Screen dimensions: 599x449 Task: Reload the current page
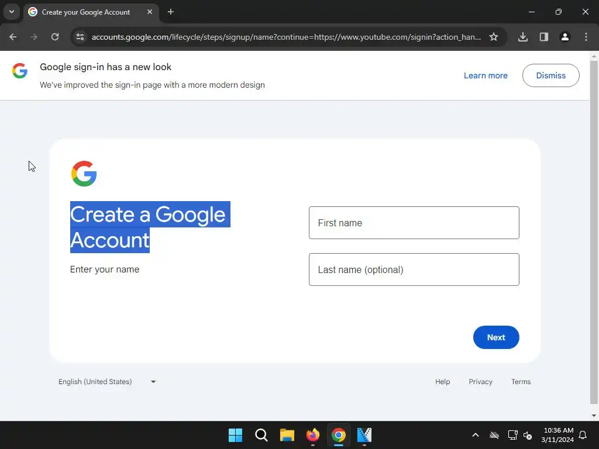pos(55,37)
